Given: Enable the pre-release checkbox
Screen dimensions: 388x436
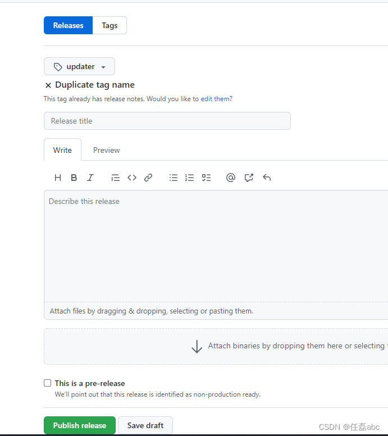Looking at the screenshot, I should click(x=48, y=383).
